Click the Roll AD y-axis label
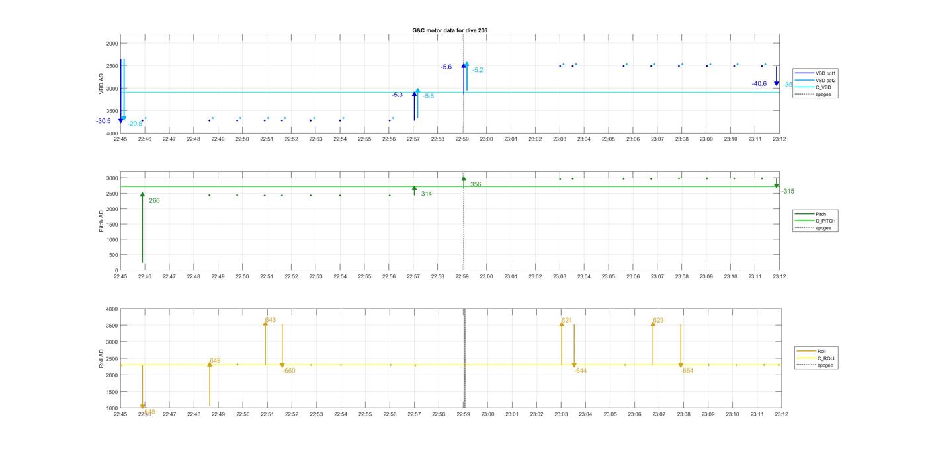The image size is (926, 458). 102,358
